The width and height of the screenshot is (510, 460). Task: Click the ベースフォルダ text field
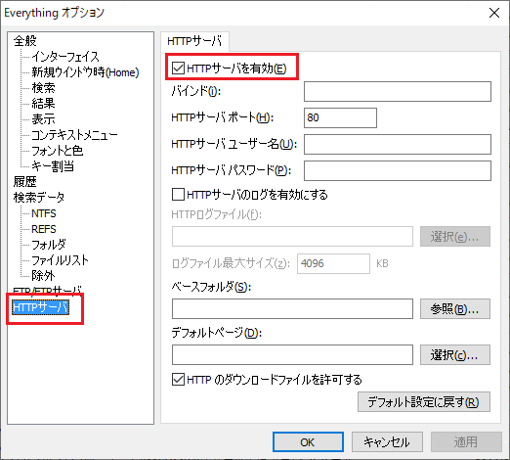292,308
